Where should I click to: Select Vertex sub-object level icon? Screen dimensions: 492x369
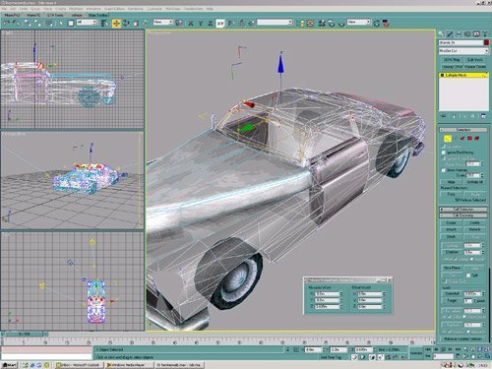447,139
